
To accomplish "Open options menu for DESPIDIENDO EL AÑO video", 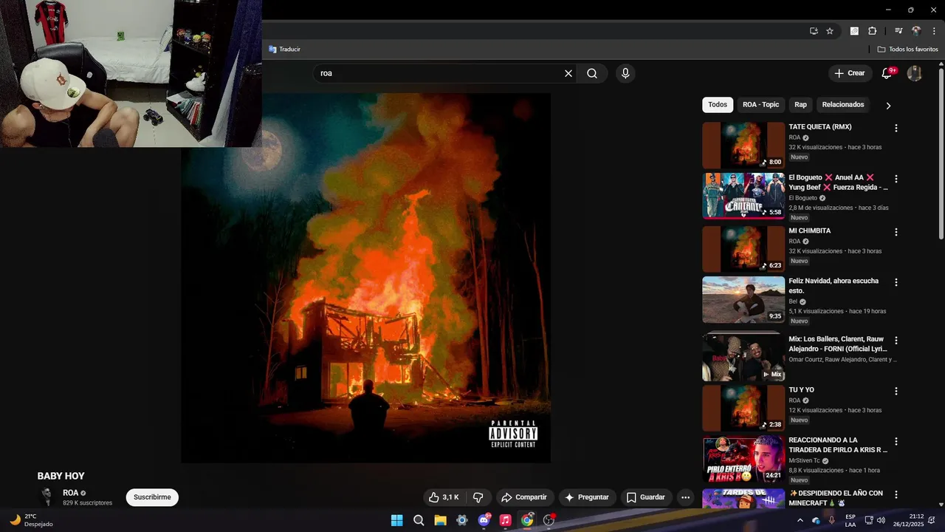I will (x=896, y=494).
